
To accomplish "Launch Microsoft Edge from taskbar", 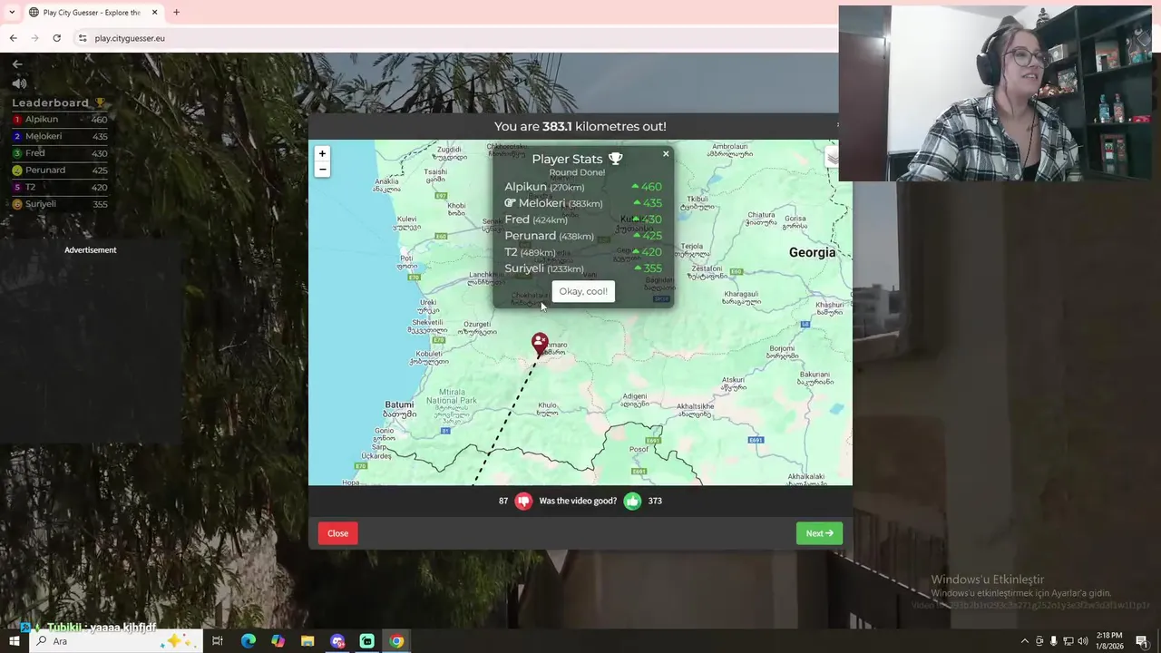I will 248,641.
